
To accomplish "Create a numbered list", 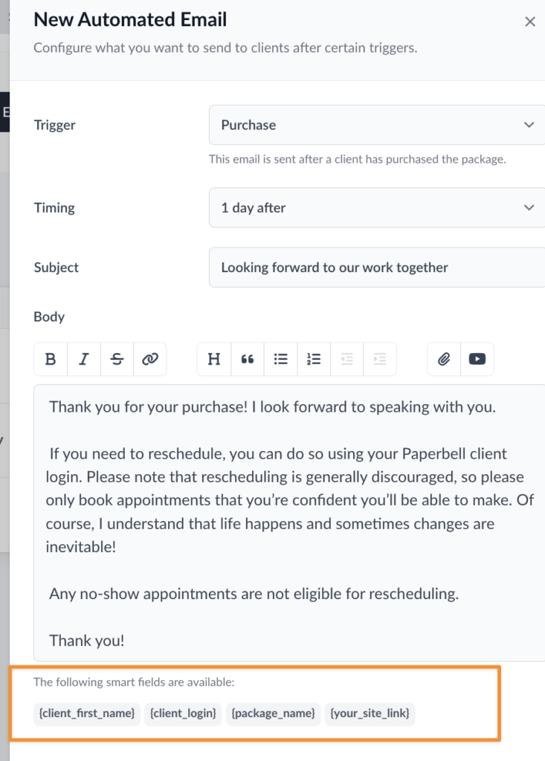I will click(x=314, y=359).
